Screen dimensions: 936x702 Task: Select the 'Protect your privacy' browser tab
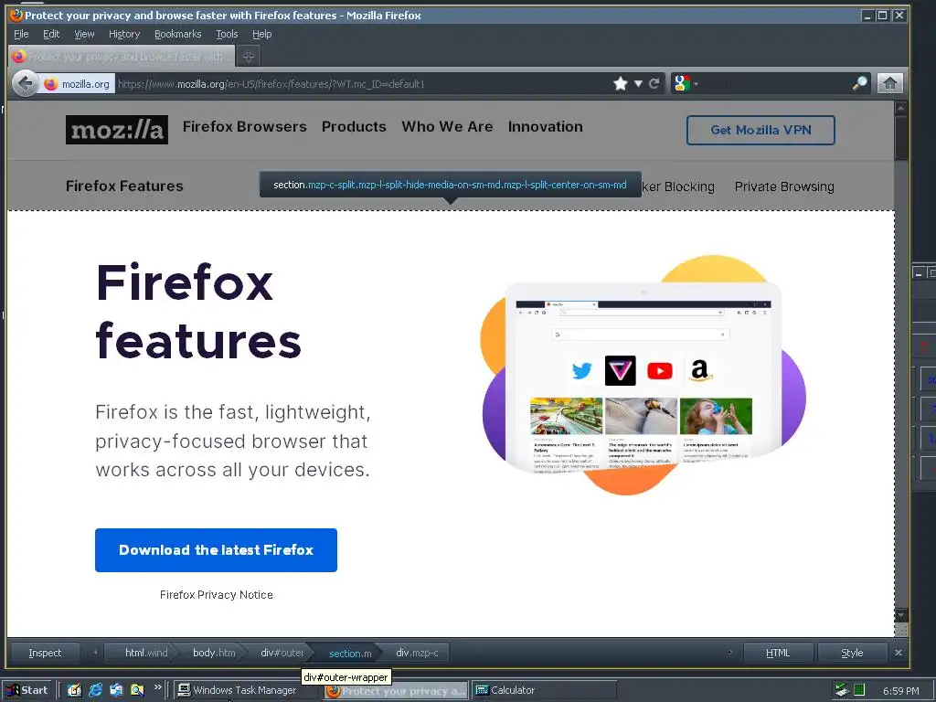coord(122,56)
